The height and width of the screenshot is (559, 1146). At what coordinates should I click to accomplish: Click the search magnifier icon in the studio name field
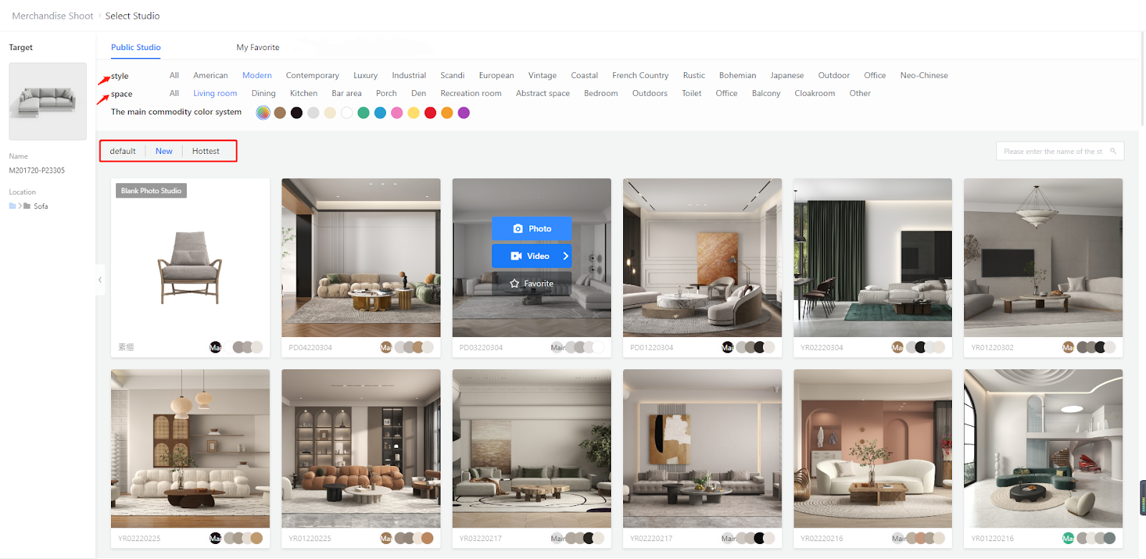(1113, 151)
